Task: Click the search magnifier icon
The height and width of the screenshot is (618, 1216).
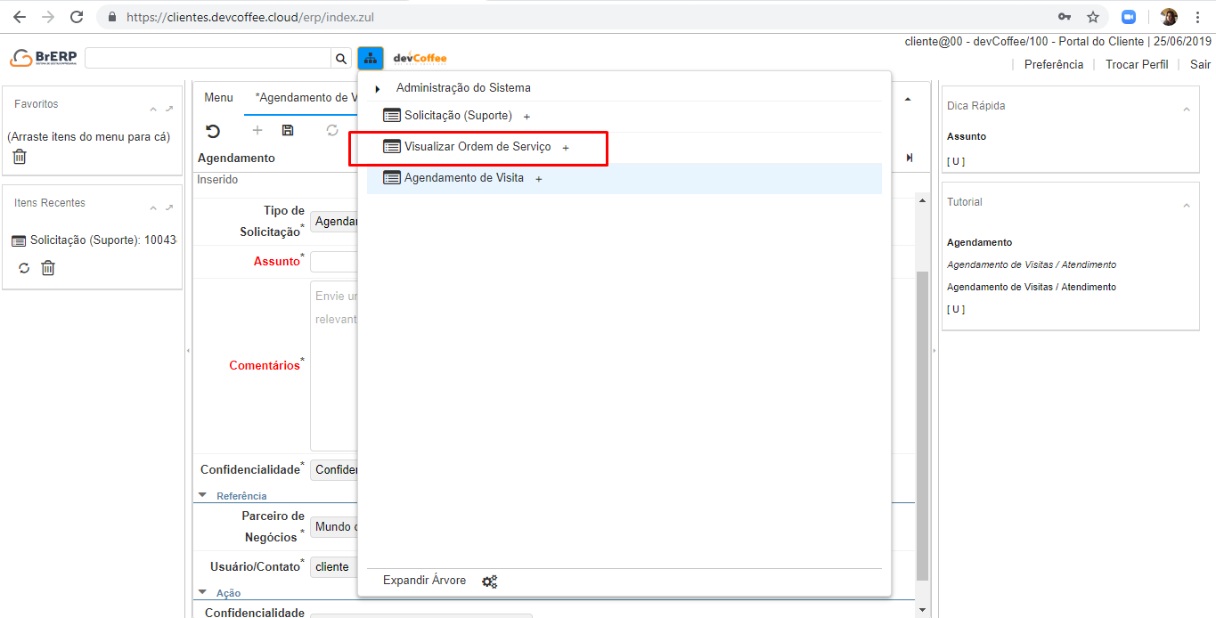Action: [x=341, y=59]
